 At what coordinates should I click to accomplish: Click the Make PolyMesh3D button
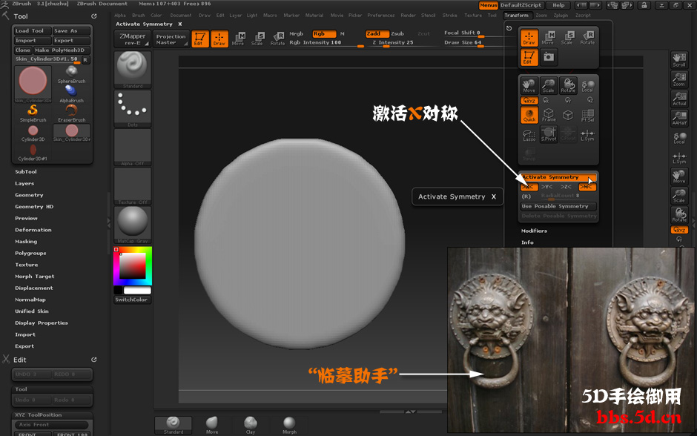[x=62, y=50]
